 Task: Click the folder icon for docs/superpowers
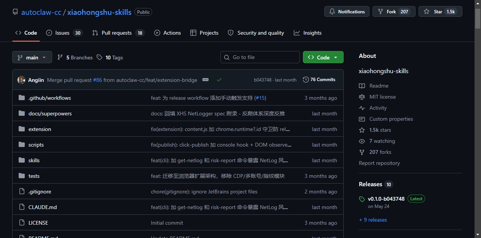[22, 113]
